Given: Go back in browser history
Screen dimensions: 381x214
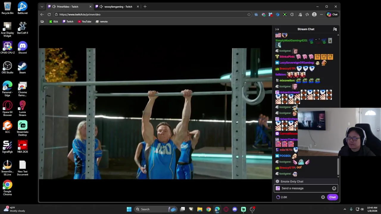Looking at the screenshot, I should tap(42, 14).
